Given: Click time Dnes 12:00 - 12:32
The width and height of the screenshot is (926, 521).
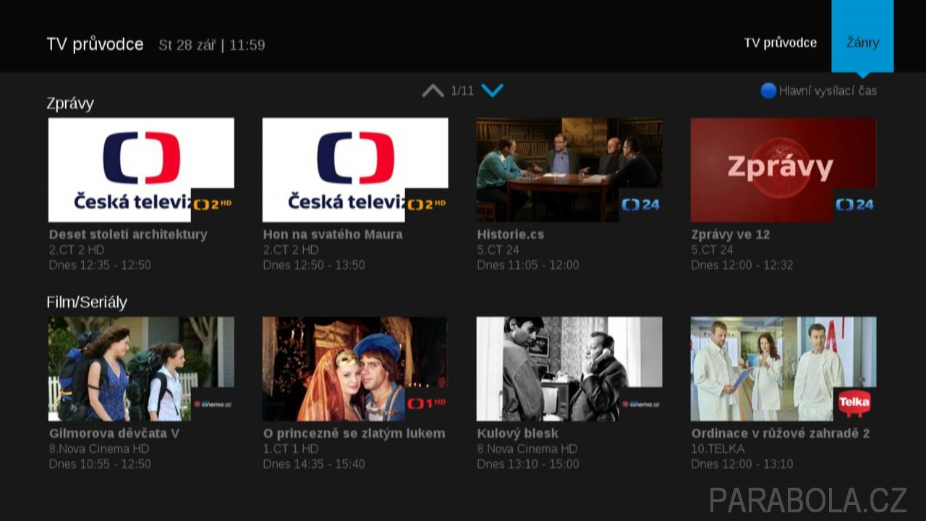Looking at the screenshot, I should coord(742,265).
